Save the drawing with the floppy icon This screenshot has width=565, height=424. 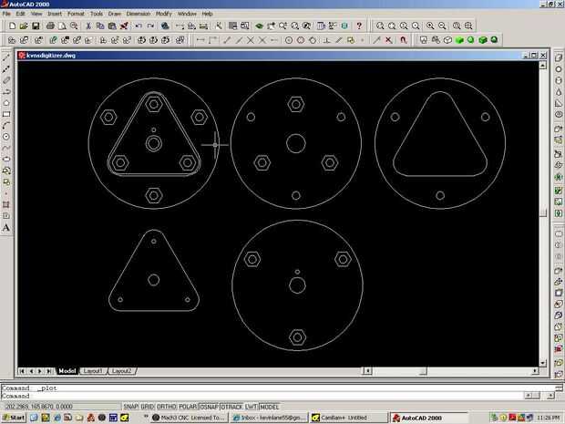tap(36, 26)
